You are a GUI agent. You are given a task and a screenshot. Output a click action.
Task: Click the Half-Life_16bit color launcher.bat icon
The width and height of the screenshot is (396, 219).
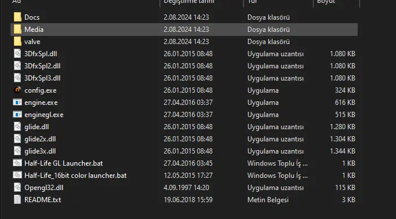point(17,175)
